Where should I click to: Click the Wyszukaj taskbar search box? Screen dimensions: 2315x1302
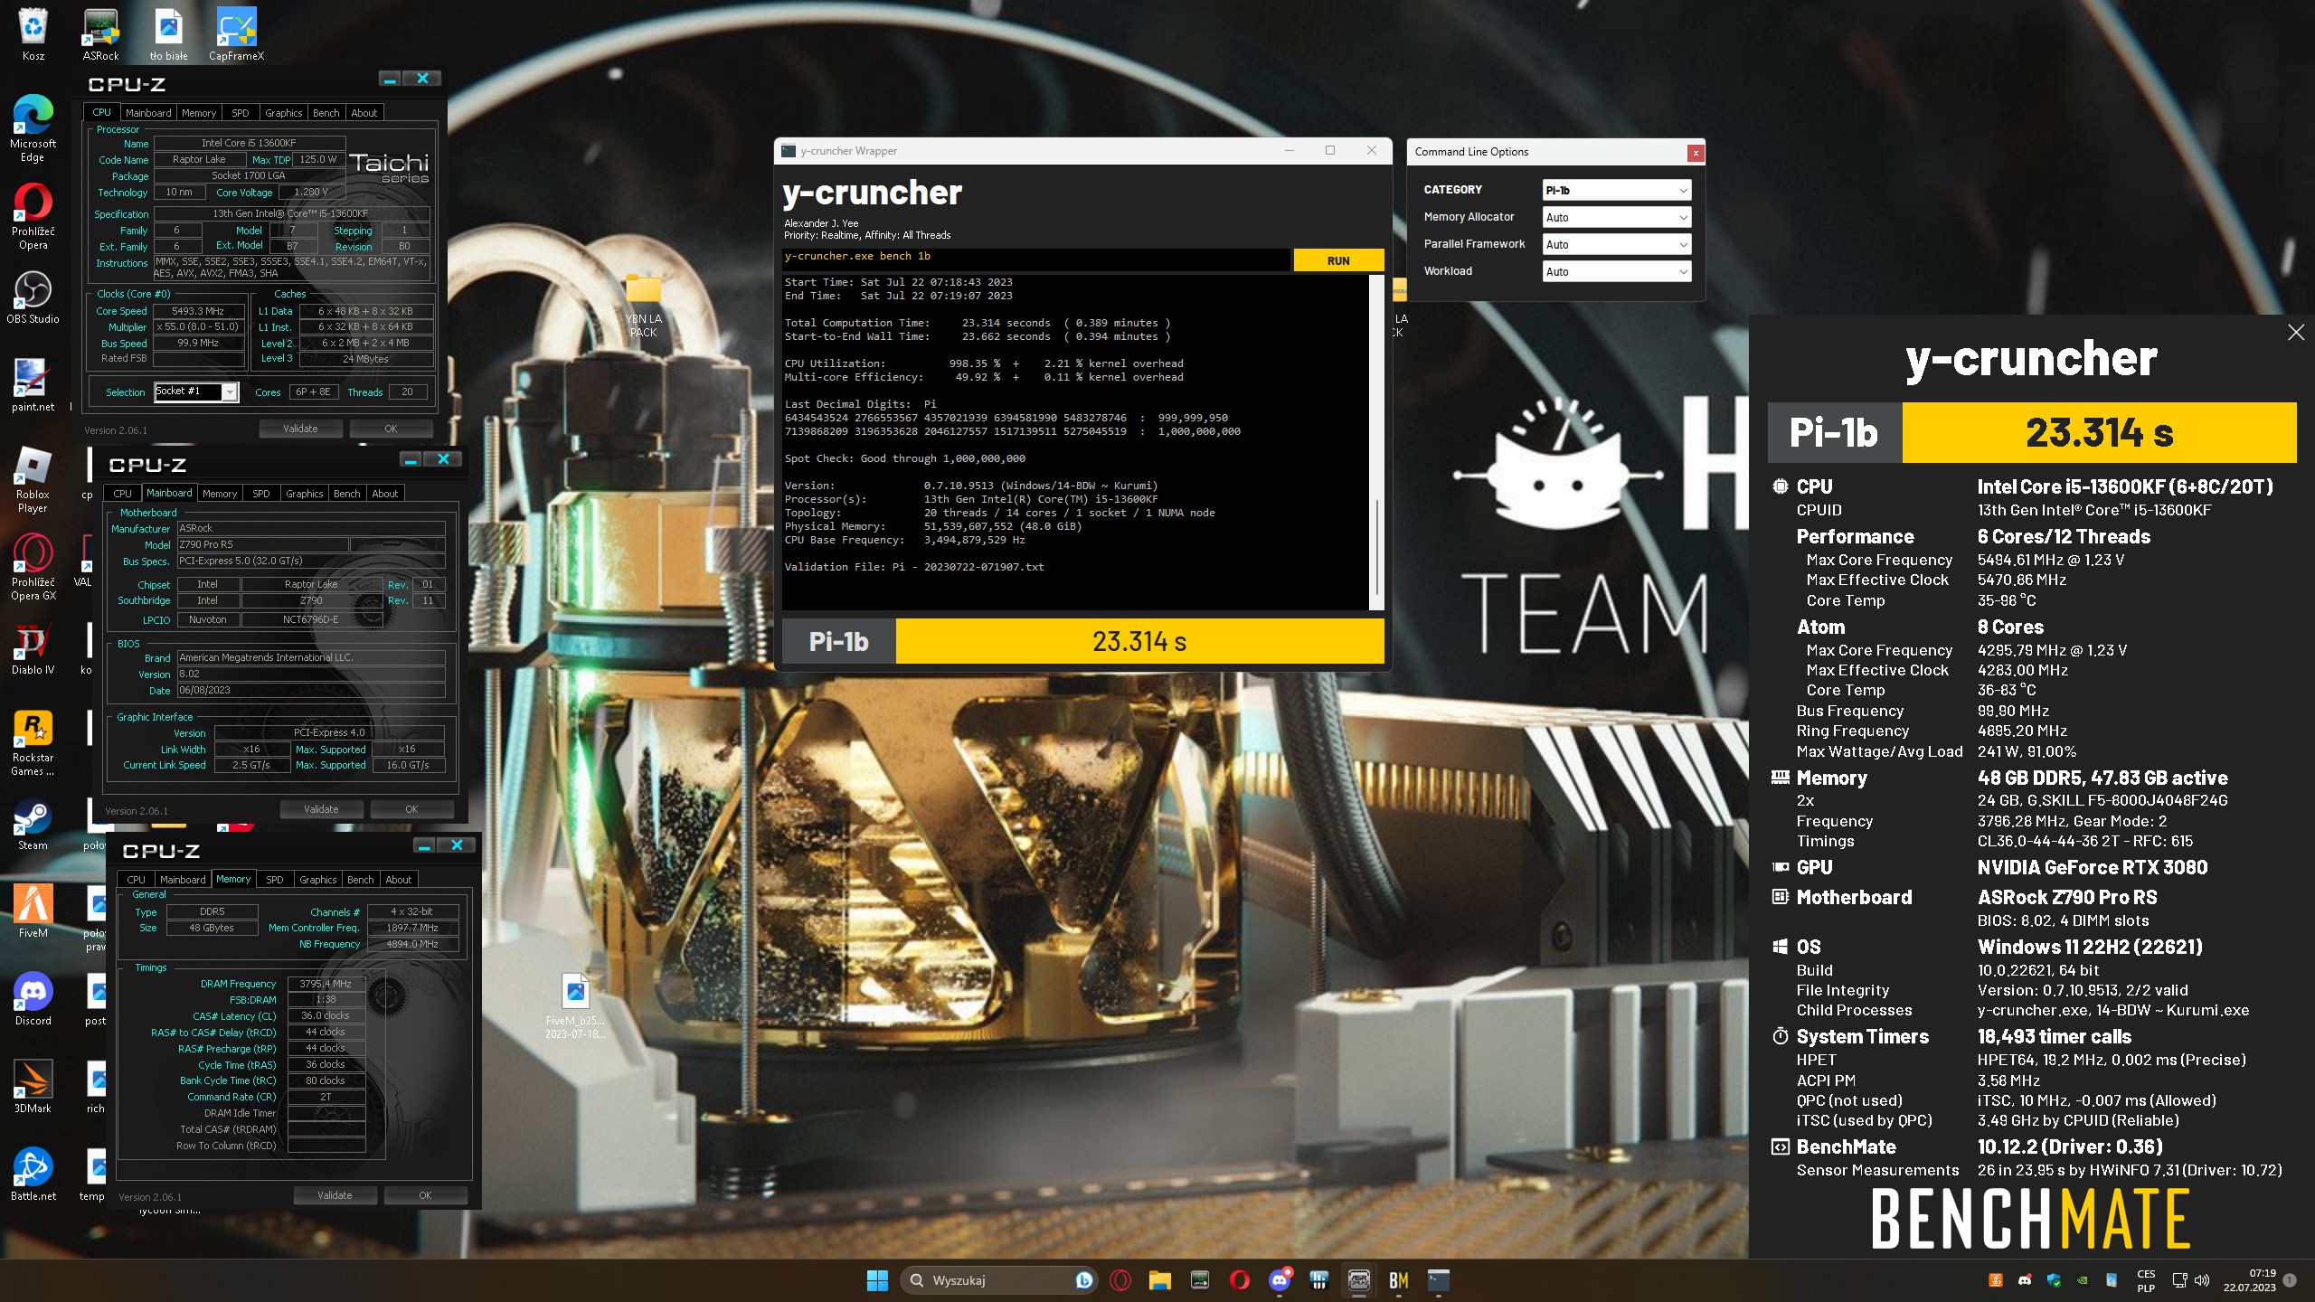997,1280
